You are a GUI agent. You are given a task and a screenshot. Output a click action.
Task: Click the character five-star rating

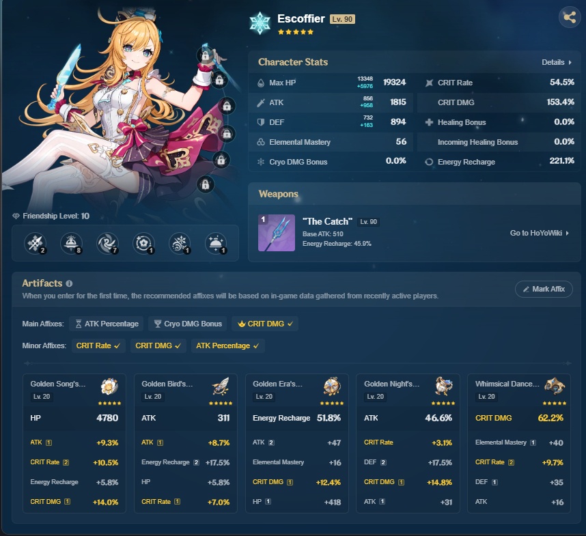[296, 32]
